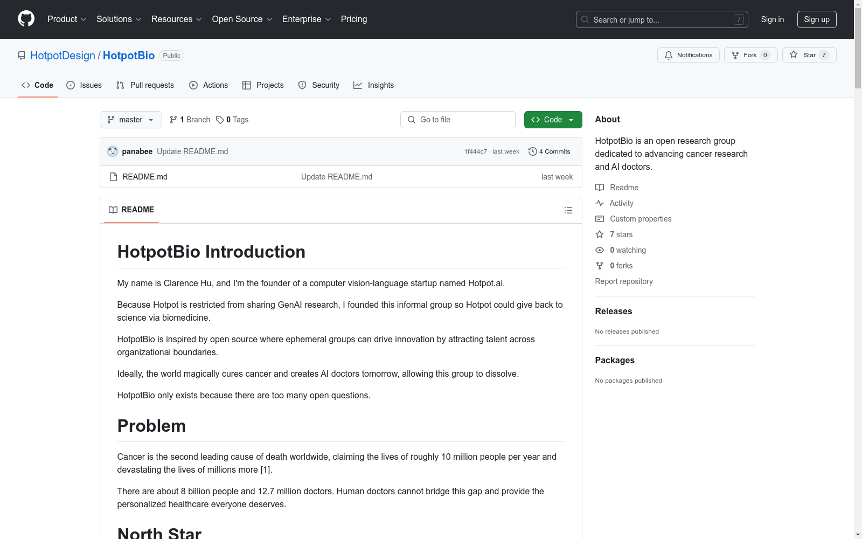Click the icon beside Custom properties

pos(600,219)
